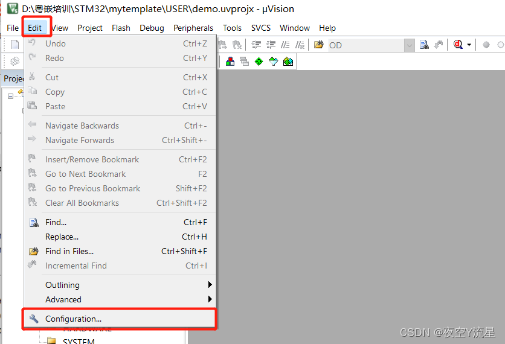Select Paste in the Edit menu
Screen dimensions: 505x344
[120, 106]
